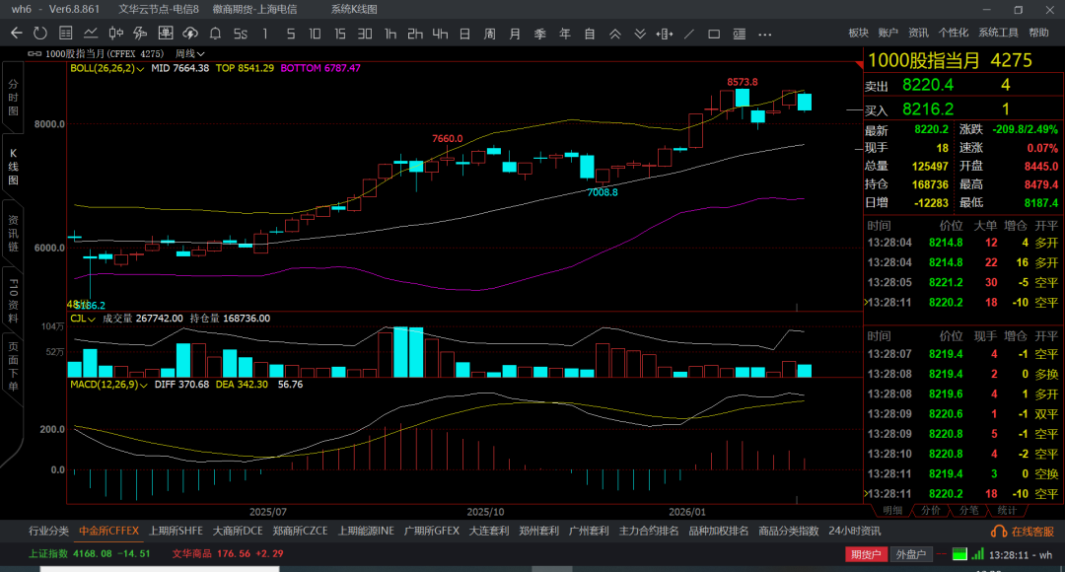This screenshot has width=1065, height=572.
Task: Open the 大商所DCE exchange tab
Action: [238, 532]
